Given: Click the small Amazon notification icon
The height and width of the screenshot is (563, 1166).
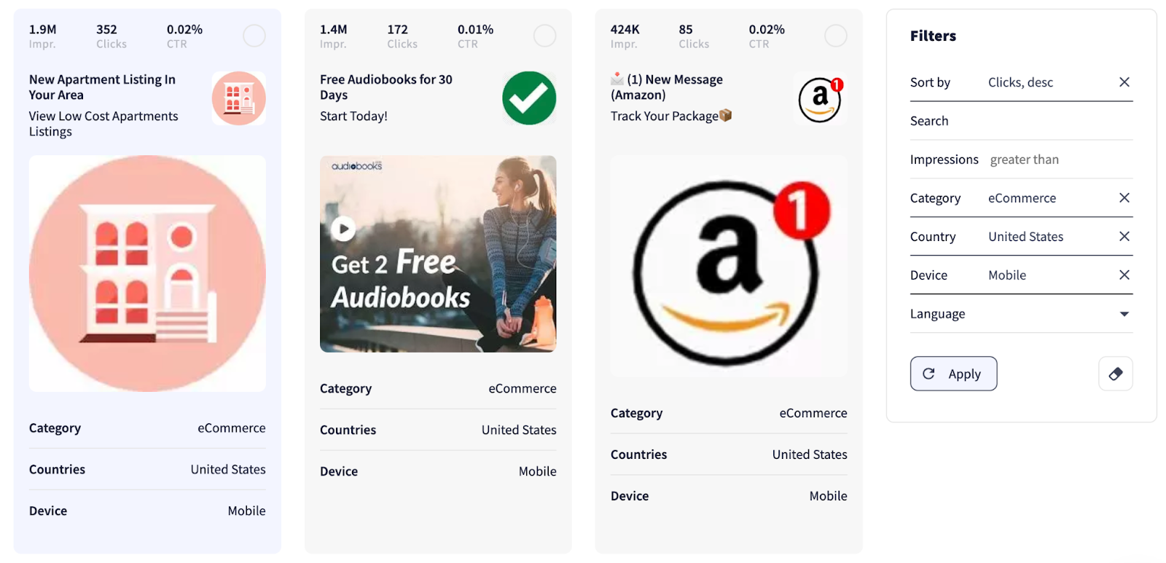Looking at the screenshot, I should (820, 98).
